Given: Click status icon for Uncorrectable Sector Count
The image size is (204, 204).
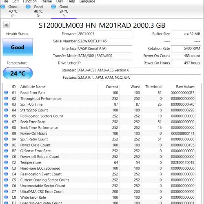Looking at the screenshot, I should point(6,186).
